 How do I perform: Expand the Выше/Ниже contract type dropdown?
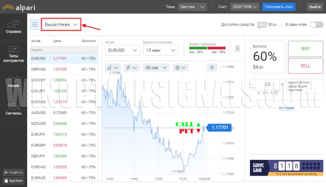click(61, 24)
